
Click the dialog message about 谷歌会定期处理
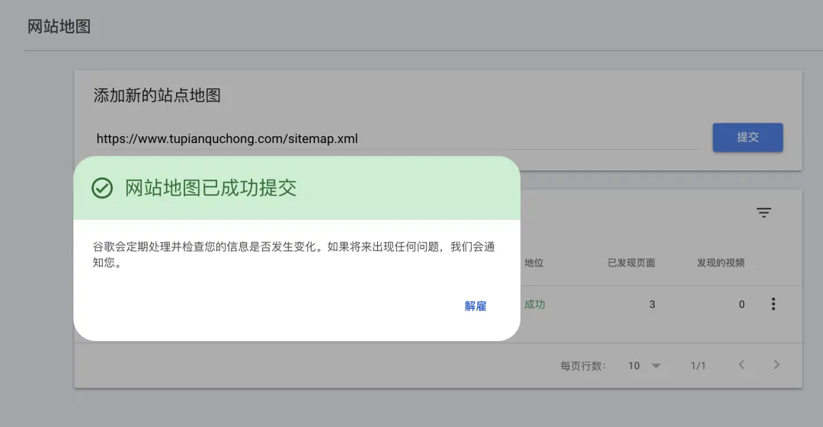click(293, 256)
